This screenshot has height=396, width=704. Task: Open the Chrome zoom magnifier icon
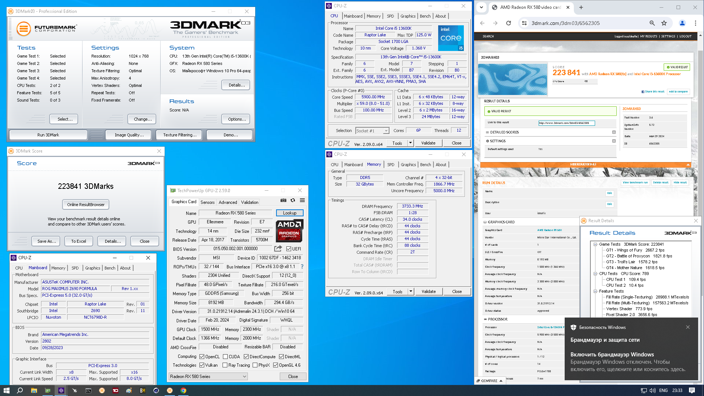652,23
